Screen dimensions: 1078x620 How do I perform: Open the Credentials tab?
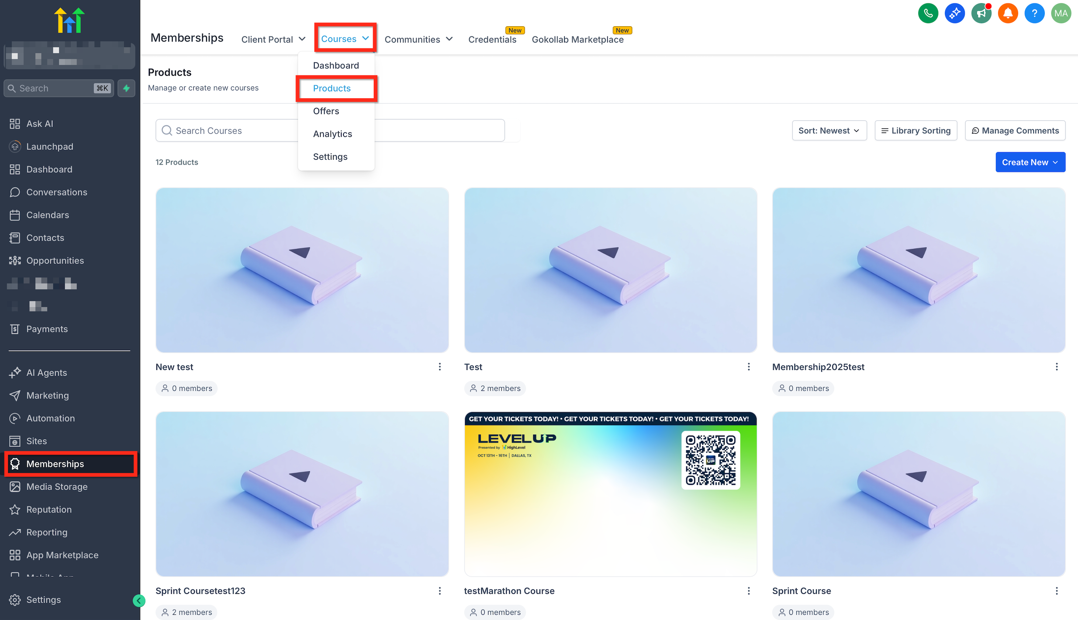492,39
